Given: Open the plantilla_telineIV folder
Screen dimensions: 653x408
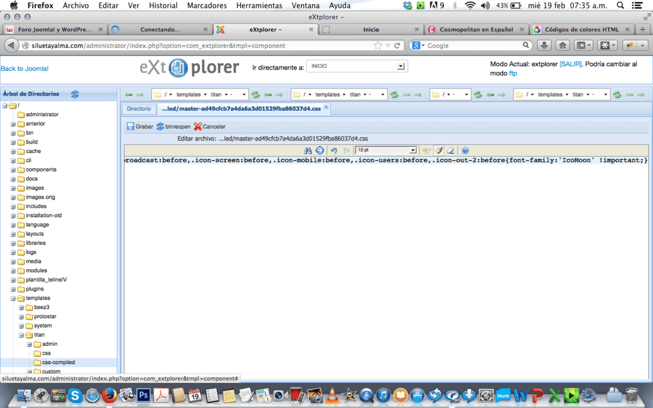Looking at the screenshot, I should tap(46, 280).
